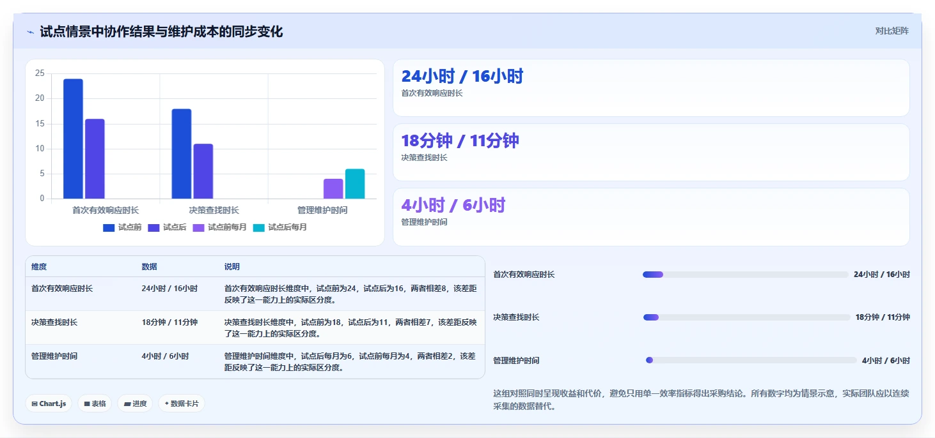Screen dimensions: 935x438
Task: Click the 管理维护时间 x-axis label
Action: [x=322, y=210]
